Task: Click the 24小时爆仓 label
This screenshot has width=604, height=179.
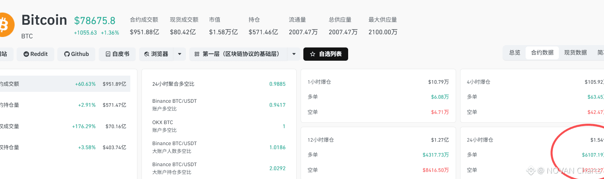Action: point(480,140)
